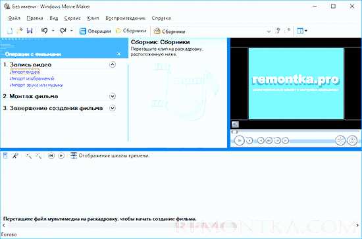Image resolution: width=362 pixels, height=239 pixels.
Task: Click the left arrow of the storyboard scrollbar
Action: click(4, 225)
